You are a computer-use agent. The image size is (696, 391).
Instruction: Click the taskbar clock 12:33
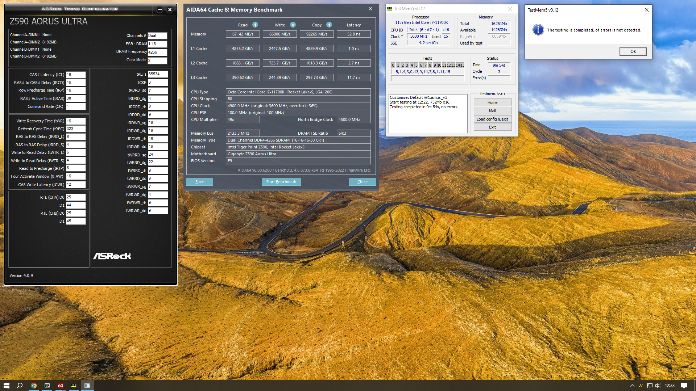click(x=670, y=386)
